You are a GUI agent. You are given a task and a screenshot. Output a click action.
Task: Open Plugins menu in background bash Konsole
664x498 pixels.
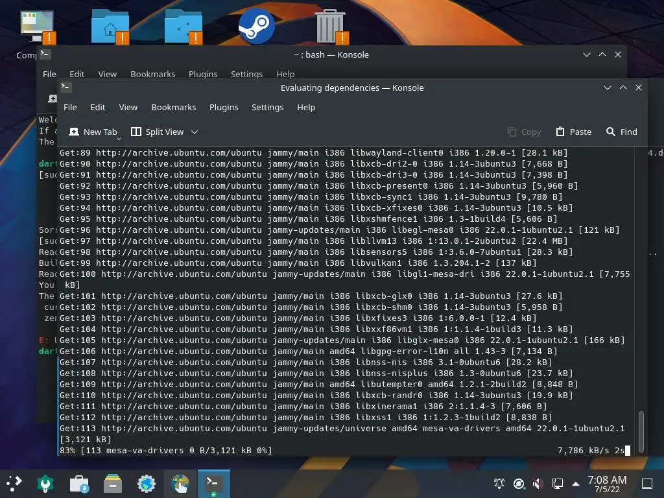203,74
